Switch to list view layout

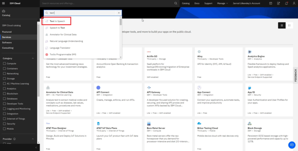[289, 26]
